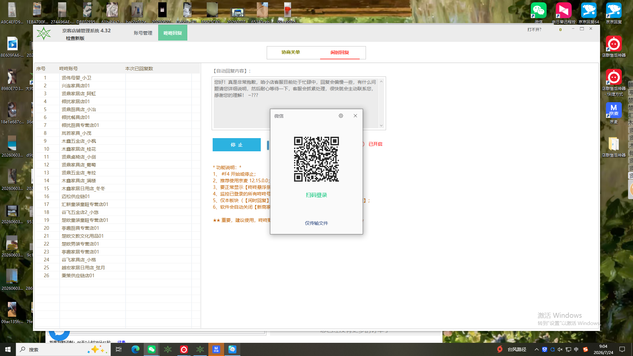Open the Windows Security shield tray icon

coord(545,349)
